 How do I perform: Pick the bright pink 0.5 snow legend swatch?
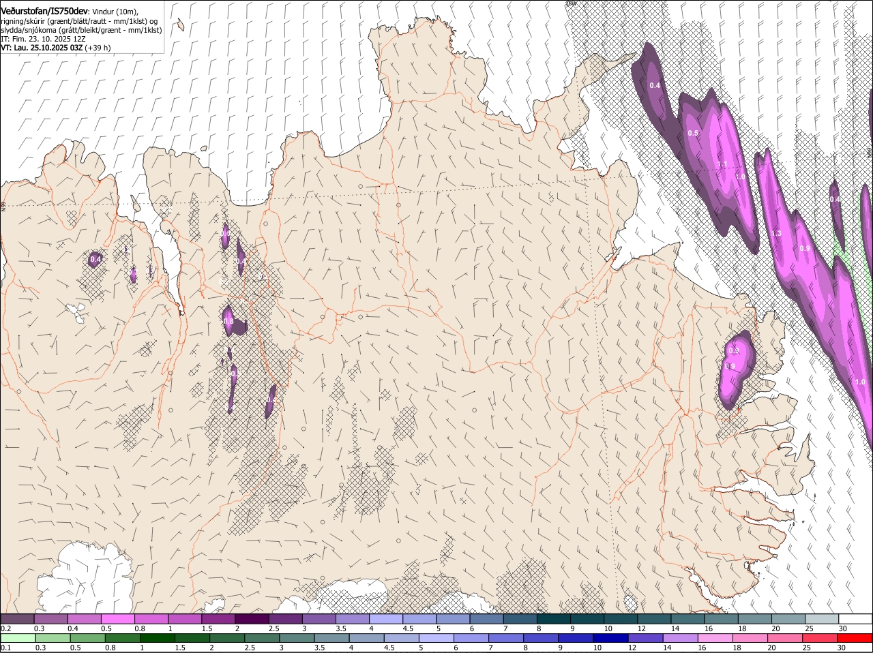117,618
